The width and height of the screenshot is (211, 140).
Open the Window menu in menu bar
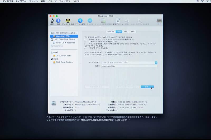[x=65, y=1]
